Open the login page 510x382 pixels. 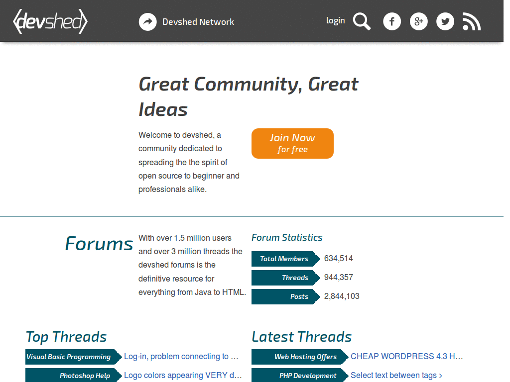pos(335,20)
